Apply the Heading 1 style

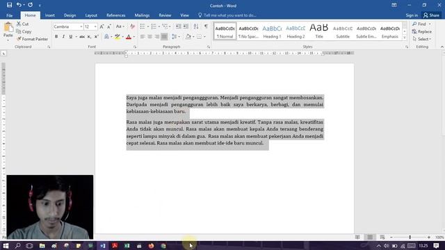(272, 31)
